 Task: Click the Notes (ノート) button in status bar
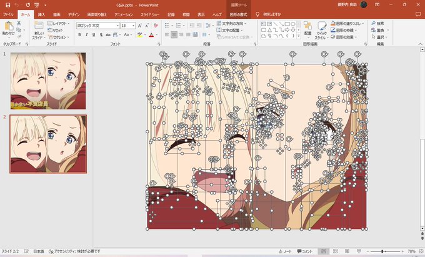pyautogui.click(x=285, y=251)
